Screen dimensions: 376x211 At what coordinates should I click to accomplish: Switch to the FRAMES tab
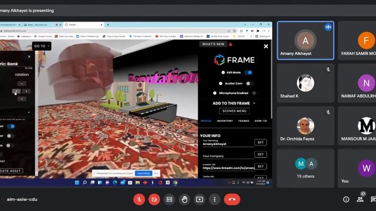pos(244,121)
